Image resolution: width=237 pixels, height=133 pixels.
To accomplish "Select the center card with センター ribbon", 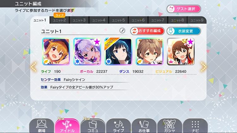I will click(x=118, y=52).
